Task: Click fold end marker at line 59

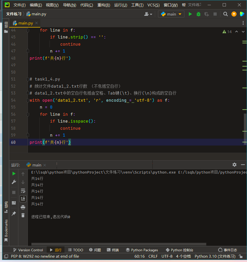Action: [x=28, y=135]
